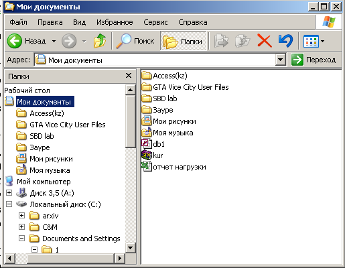
Task: Open the Сервис menu
Action: click(155, 22)
